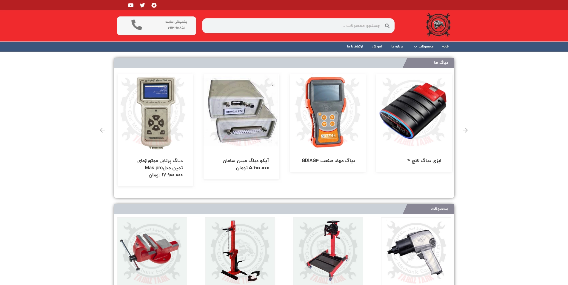This screenshot has height=285, width=568.
Task: Open the spring compressor product image
Action: (x=240, y=251)
